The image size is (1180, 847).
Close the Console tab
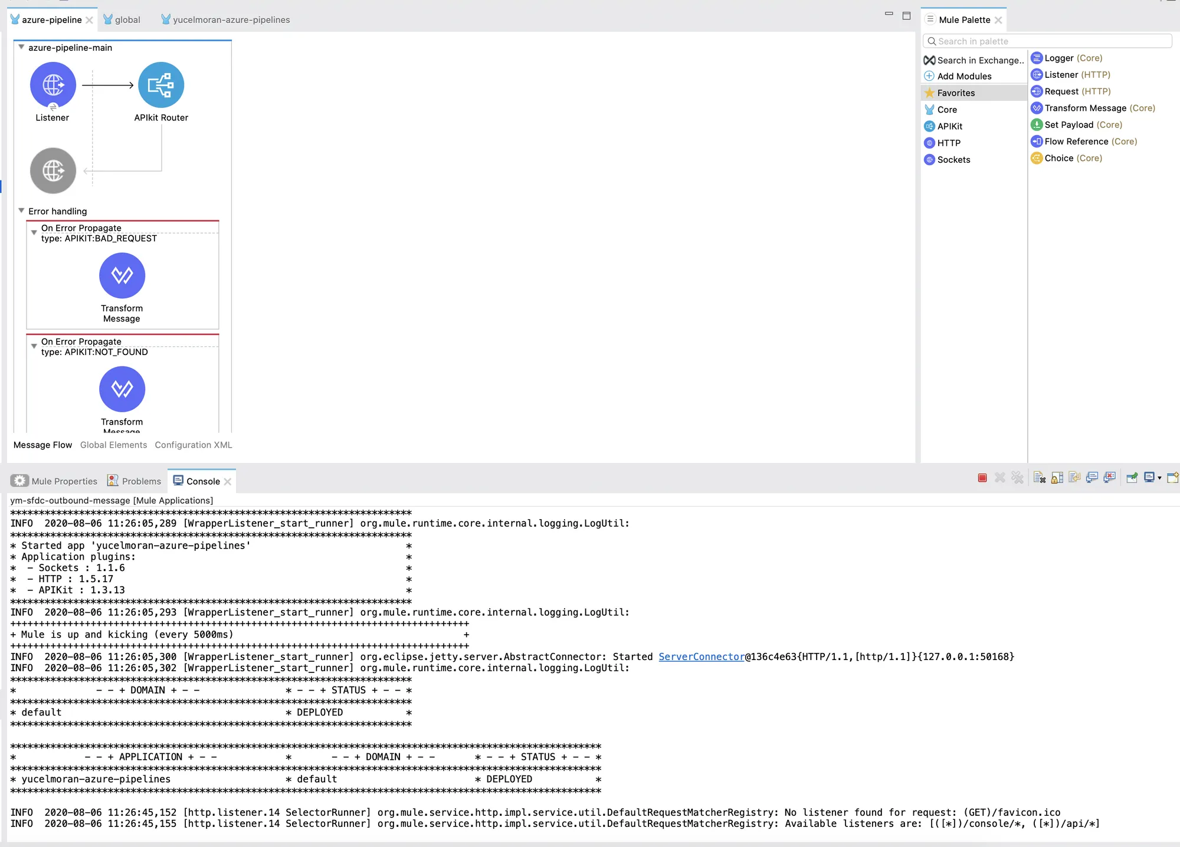pos(228,482)
